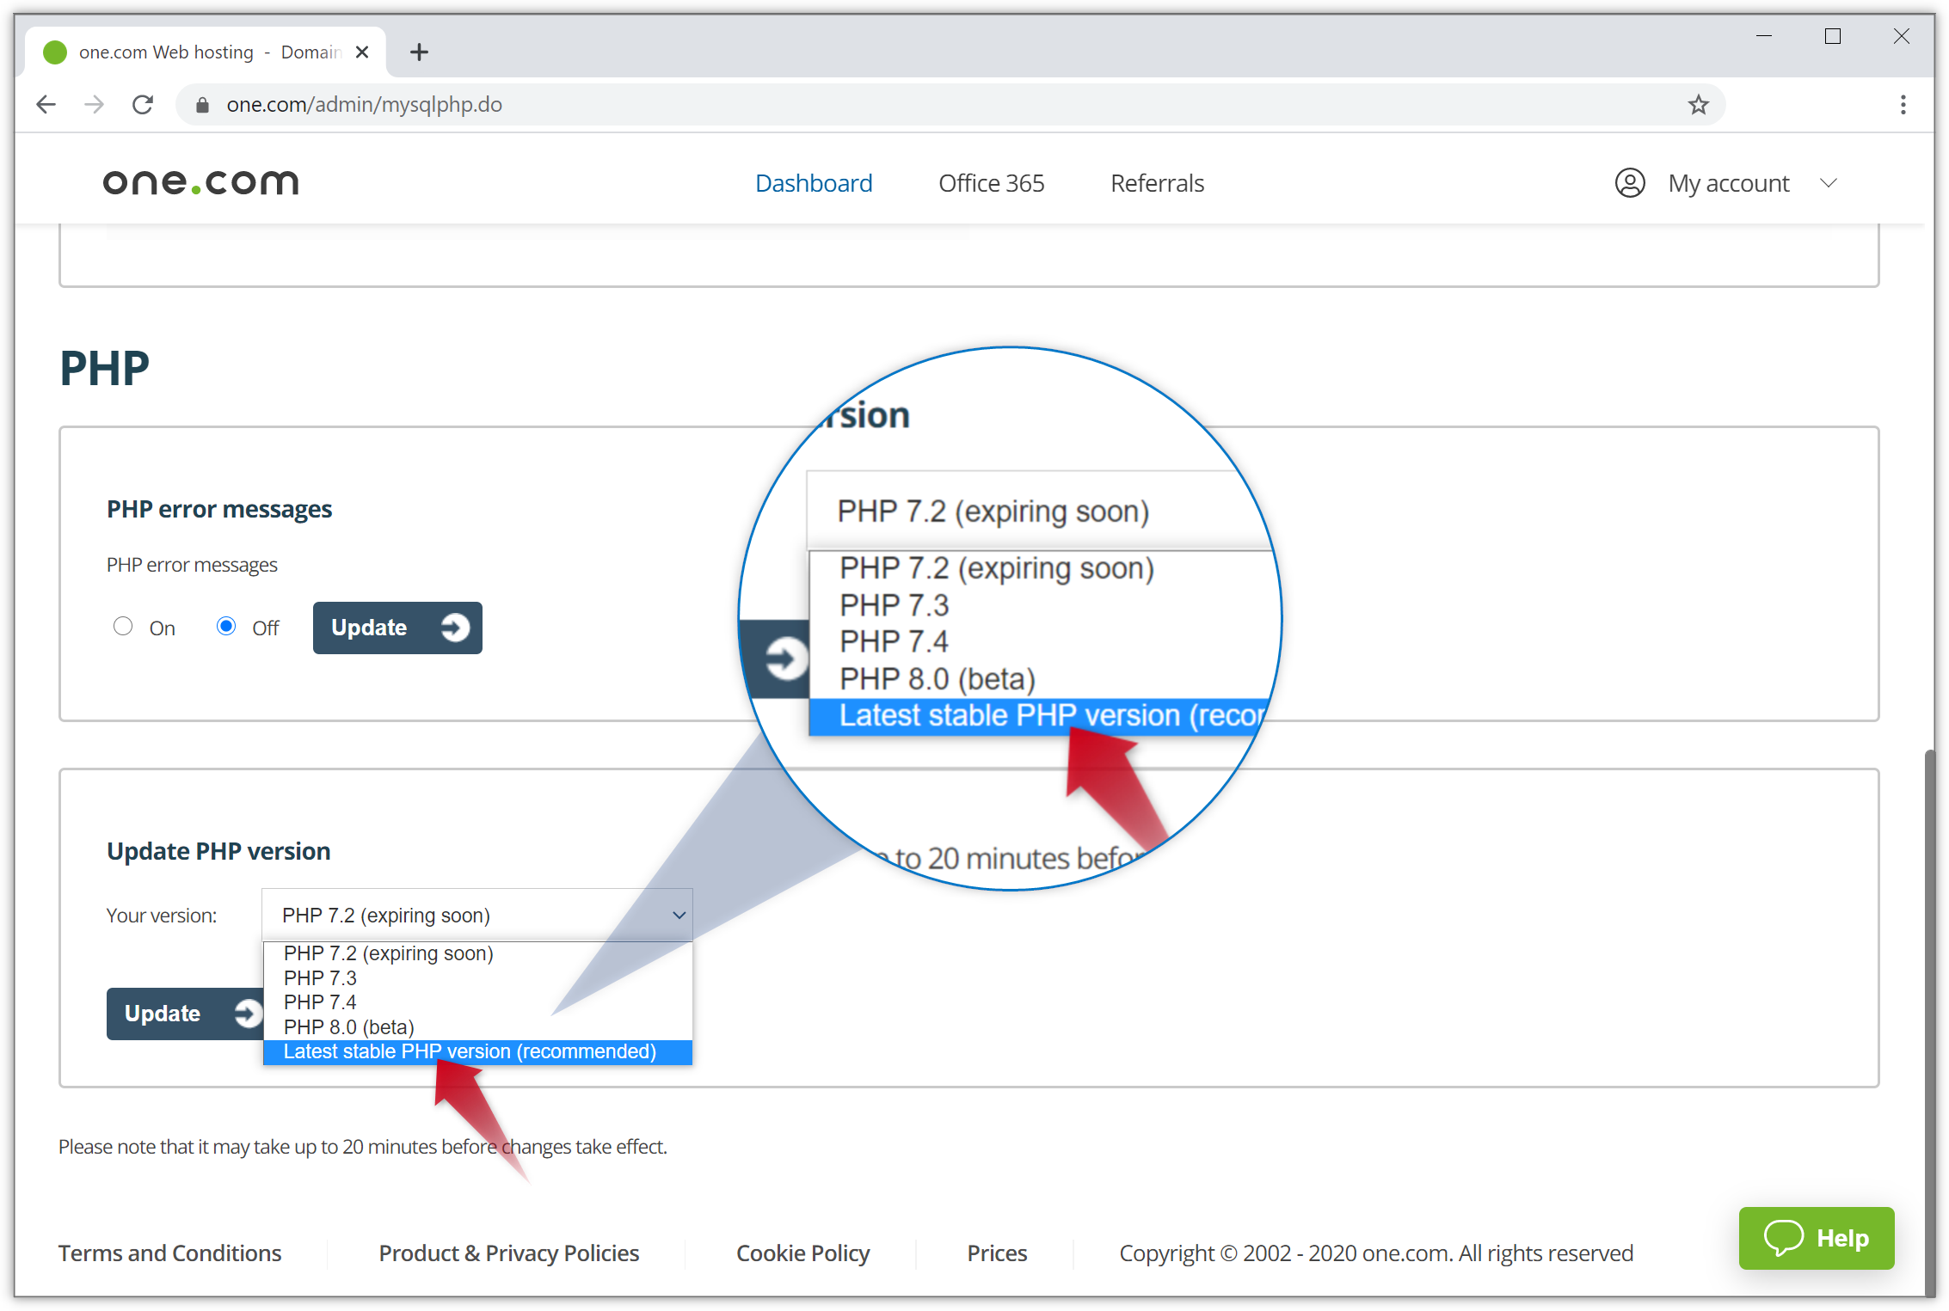The height and width of the screenshot is (1311, 1949).
Task: Open Terms and Conditions link
Action: 169,1253
